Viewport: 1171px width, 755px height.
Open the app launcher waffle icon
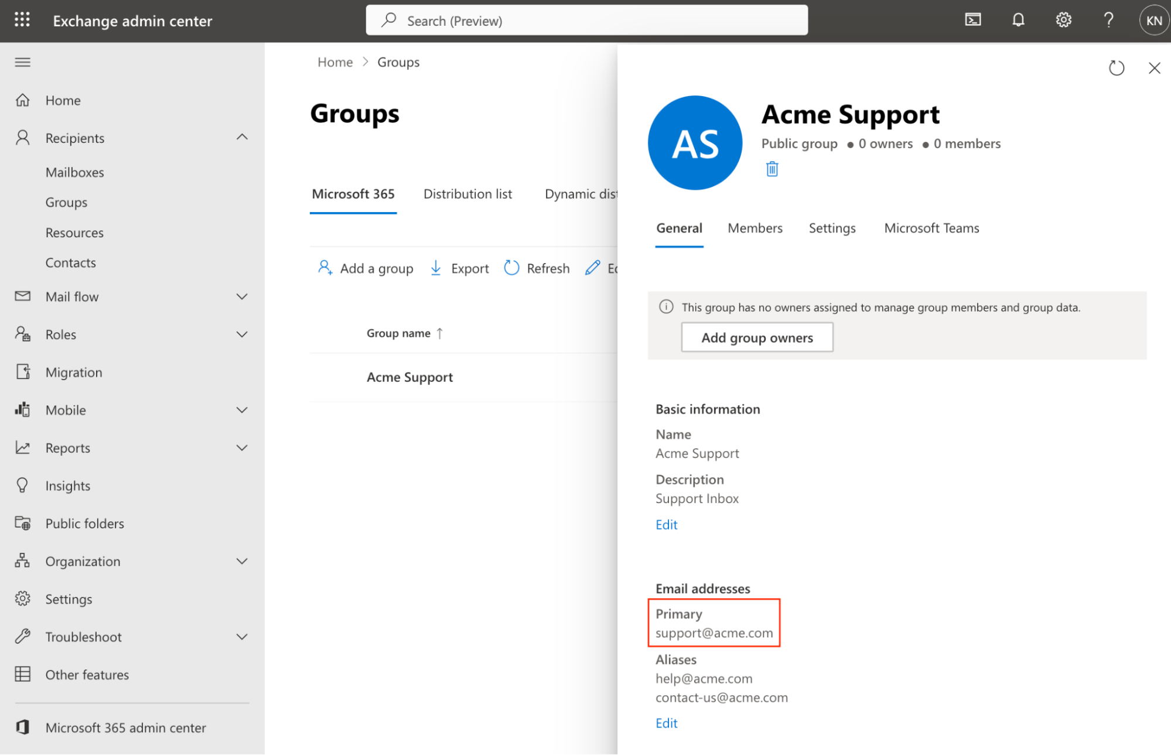point(22,20)
